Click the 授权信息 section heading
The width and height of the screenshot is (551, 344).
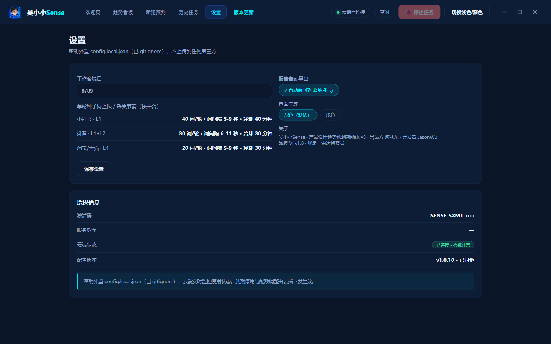tap(88, 202)
